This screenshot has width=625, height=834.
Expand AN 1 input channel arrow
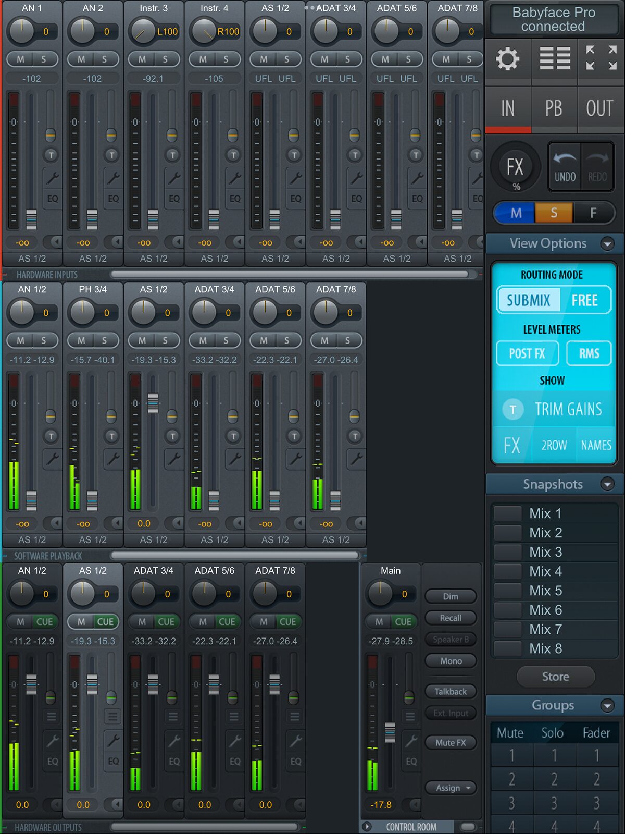pos(53,242)
